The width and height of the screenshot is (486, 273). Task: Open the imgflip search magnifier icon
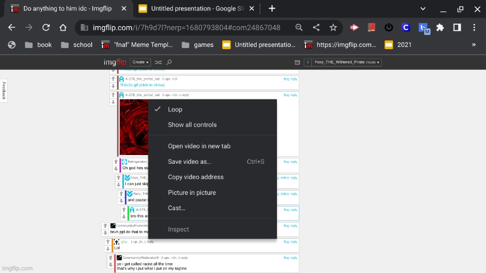(169, 62)
